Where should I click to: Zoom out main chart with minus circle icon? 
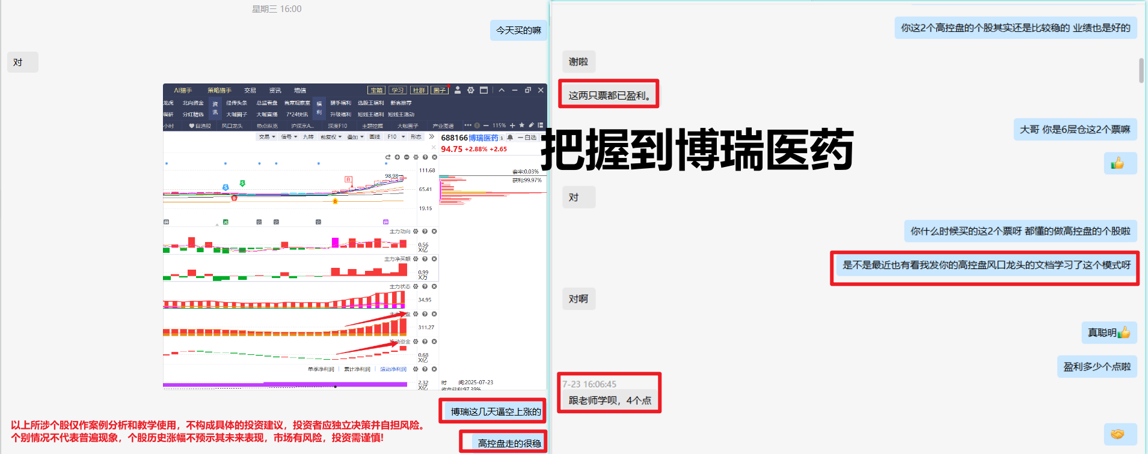[x=407, y=157]
